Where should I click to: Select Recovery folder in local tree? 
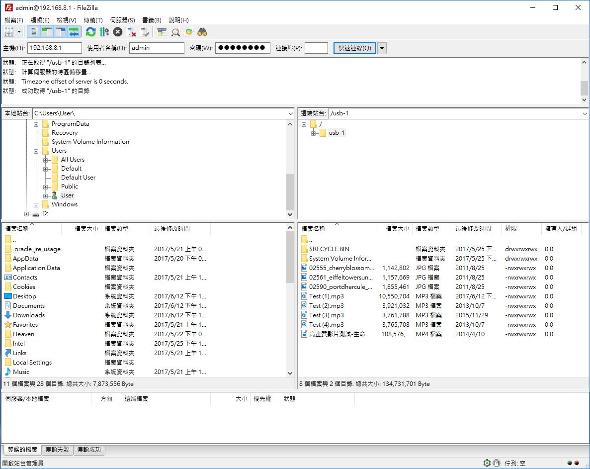[64, 132]
